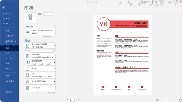The image size is (182, 102).
Task: Click the copies (部数) number field
Action: coord(48,14)
